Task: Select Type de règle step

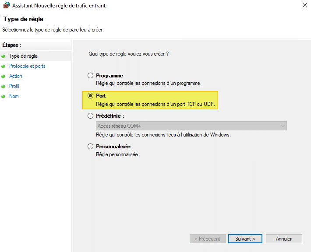Action: pyautogui.click(x=23, y=56)
